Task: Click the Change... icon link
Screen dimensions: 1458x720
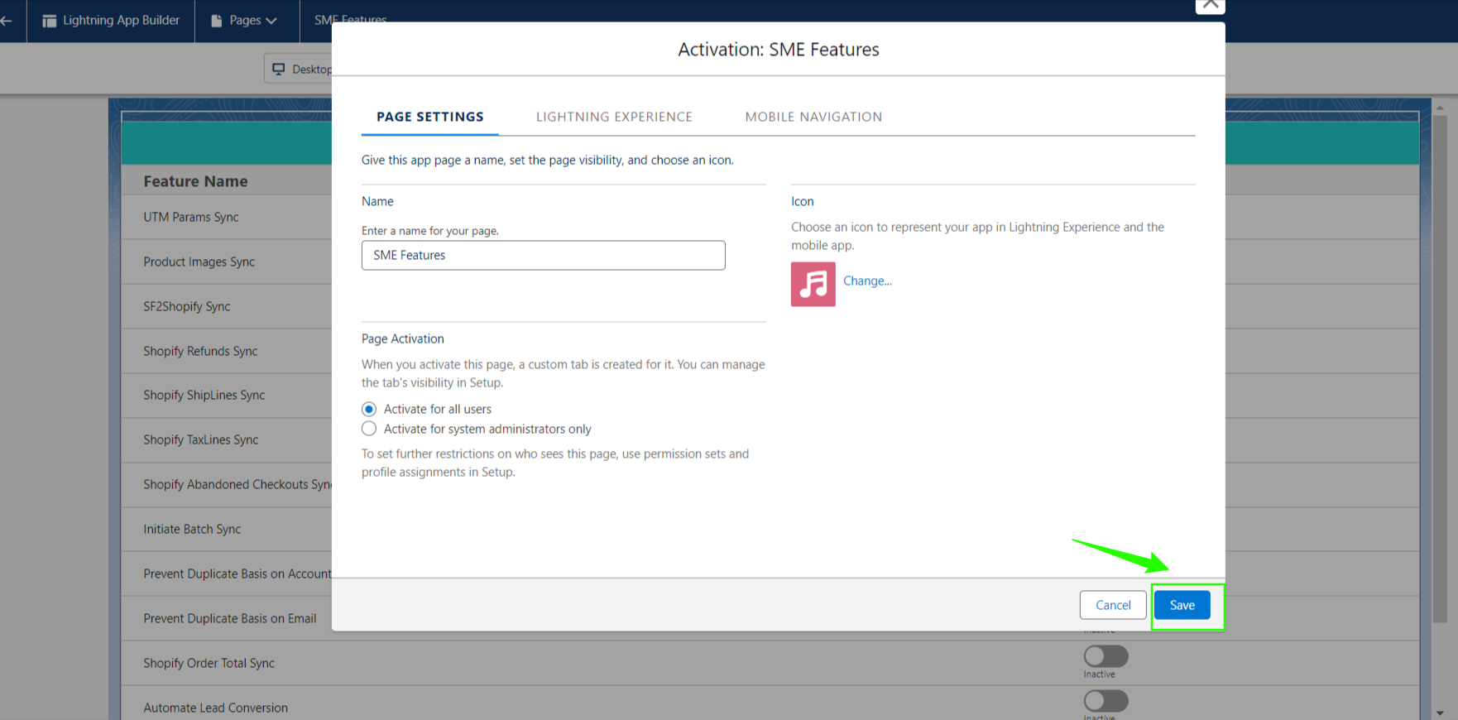Action: [867, 281]
